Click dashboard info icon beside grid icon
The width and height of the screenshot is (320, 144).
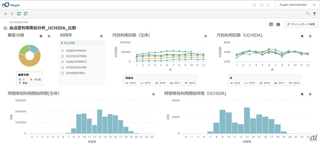[x=278, y=24]
